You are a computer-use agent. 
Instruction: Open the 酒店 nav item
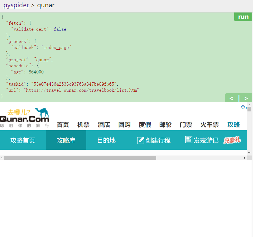(x=104, y=125)
